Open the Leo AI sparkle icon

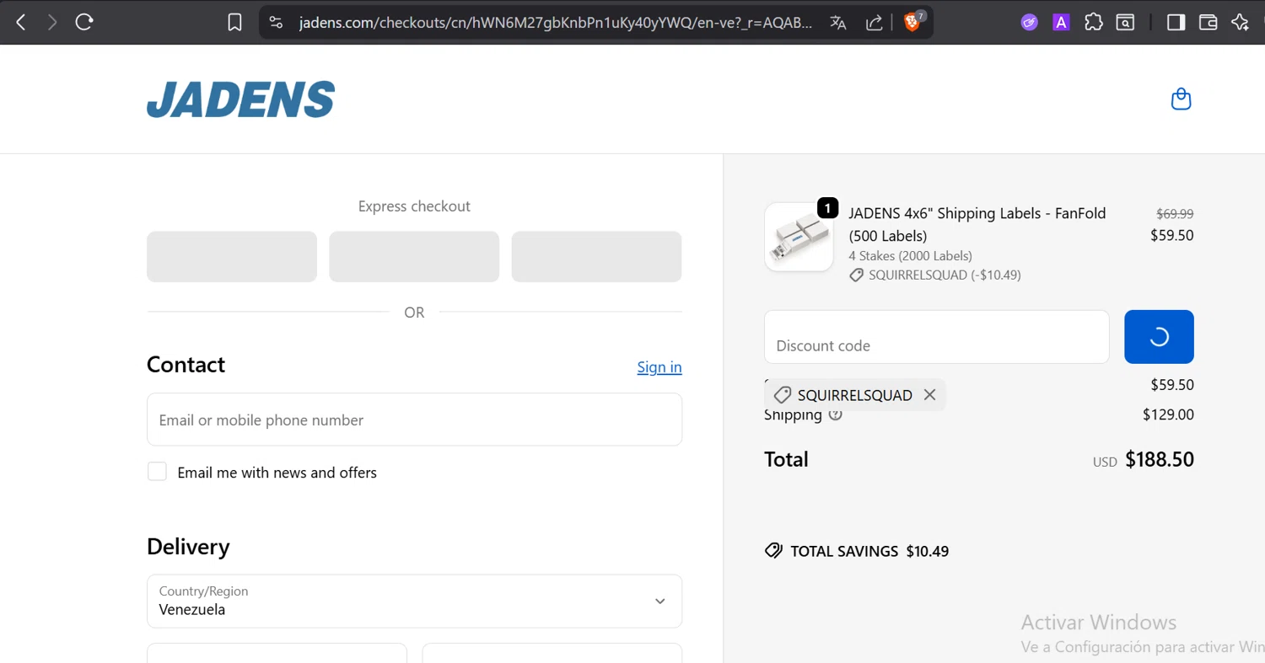1240,23
